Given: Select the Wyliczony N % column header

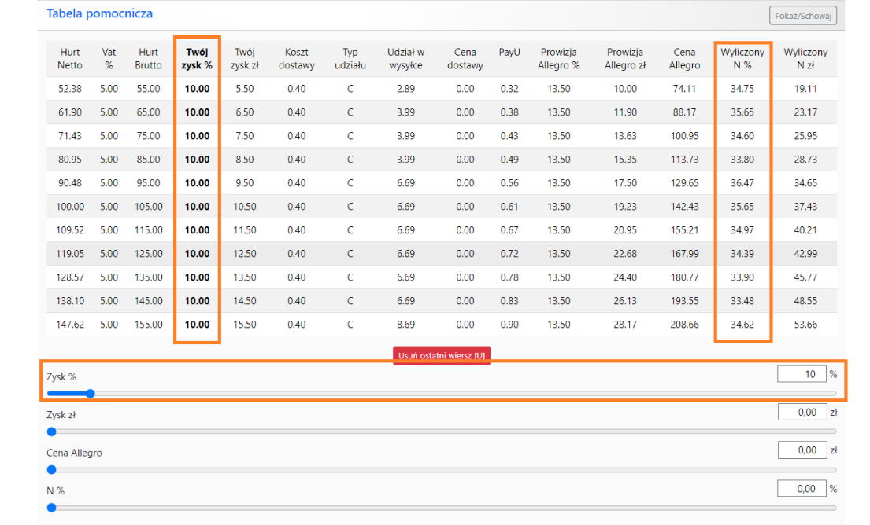Looking at the screenshot, I should pos(742,59).
